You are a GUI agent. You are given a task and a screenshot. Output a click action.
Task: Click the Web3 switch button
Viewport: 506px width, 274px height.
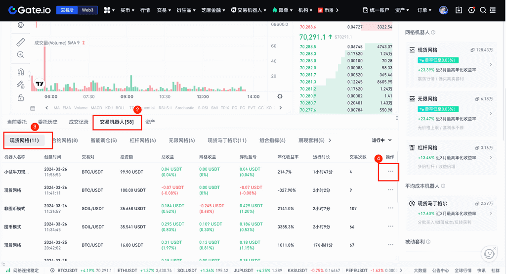pos(87,10)
